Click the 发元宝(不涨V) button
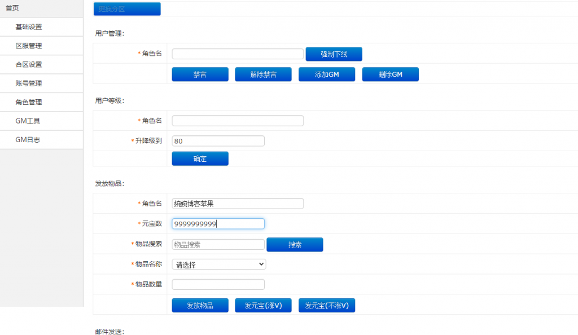This screenshot has height=335, width=578. pyautogui.click(x=326, y=306)
